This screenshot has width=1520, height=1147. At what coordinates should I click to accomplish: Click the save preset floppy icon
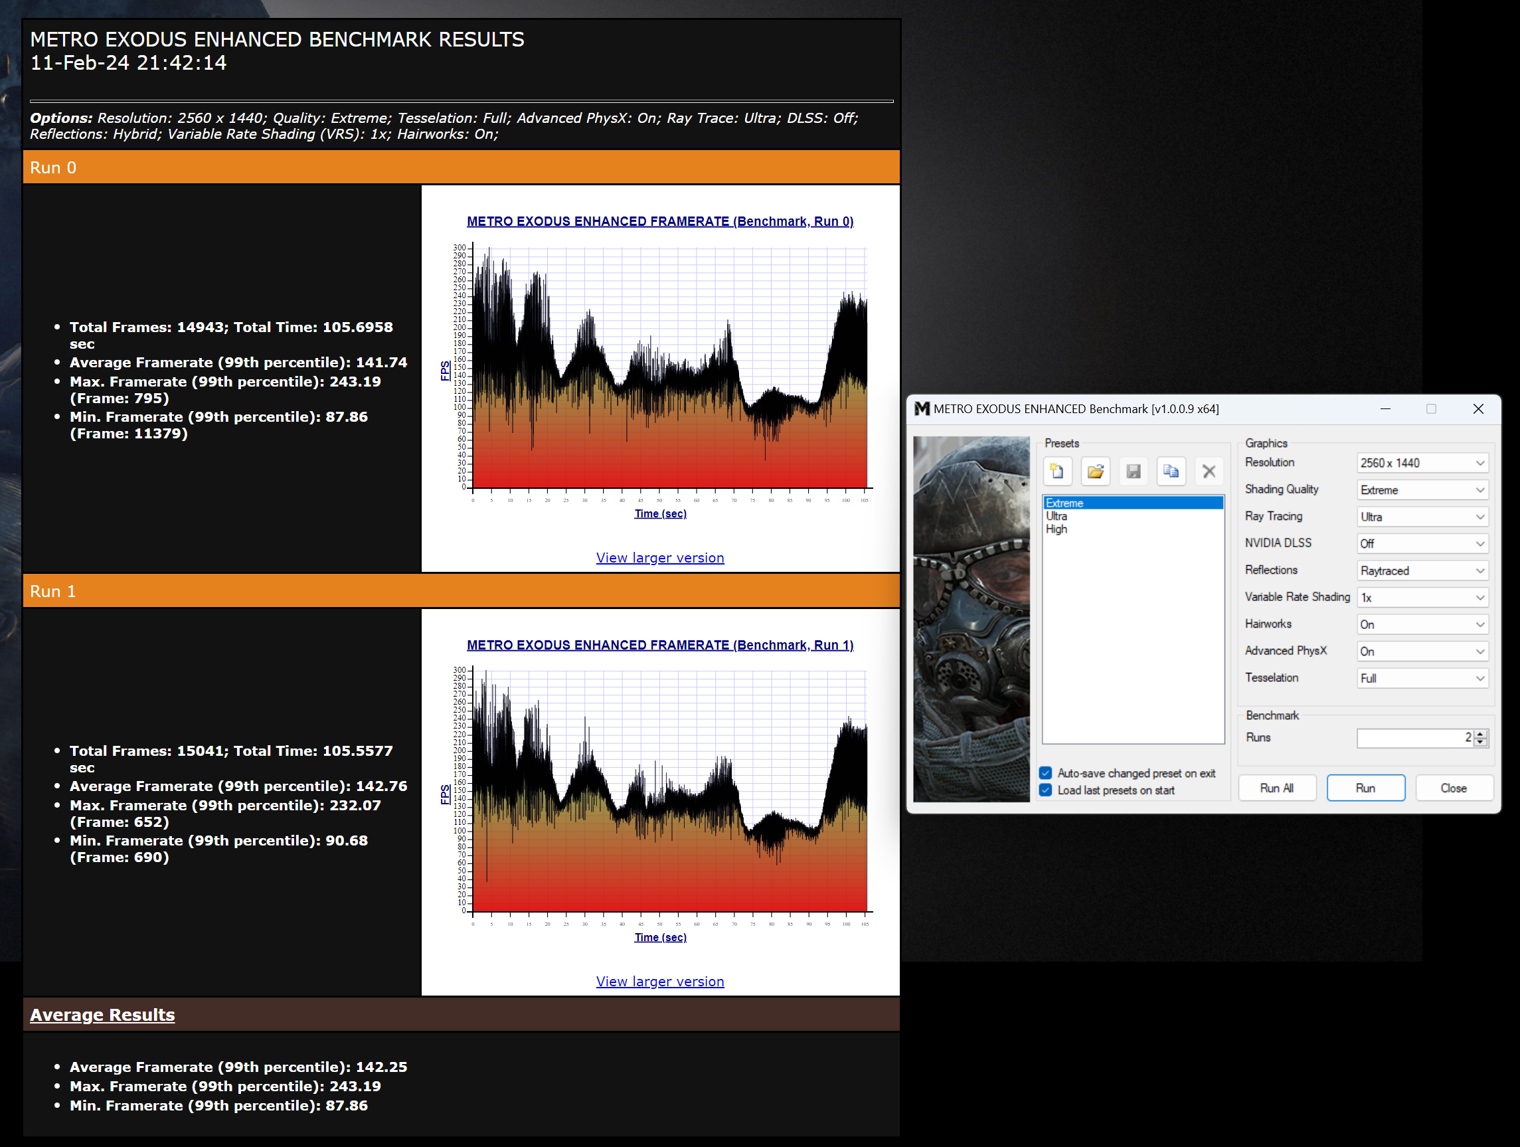1133,472
